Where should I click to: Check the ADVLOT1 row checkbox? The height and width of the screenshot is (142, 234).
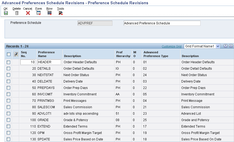(9, 114)
